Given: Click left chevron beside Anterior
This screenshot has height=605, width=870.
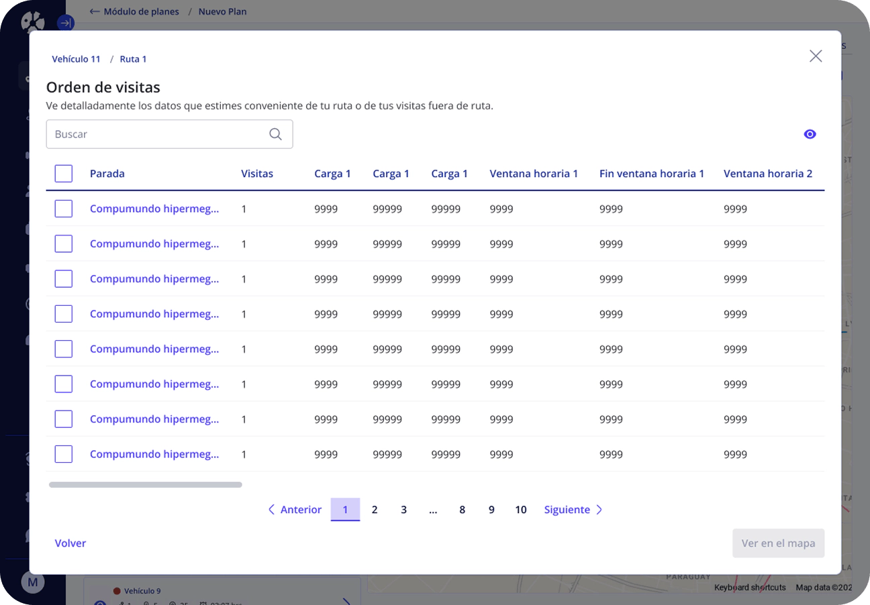Looking at the screenshot, I should click(271, 510).
